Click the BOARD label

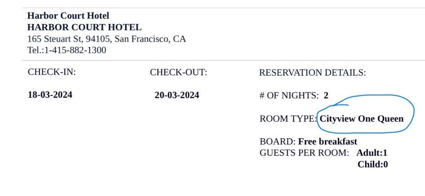277,142
